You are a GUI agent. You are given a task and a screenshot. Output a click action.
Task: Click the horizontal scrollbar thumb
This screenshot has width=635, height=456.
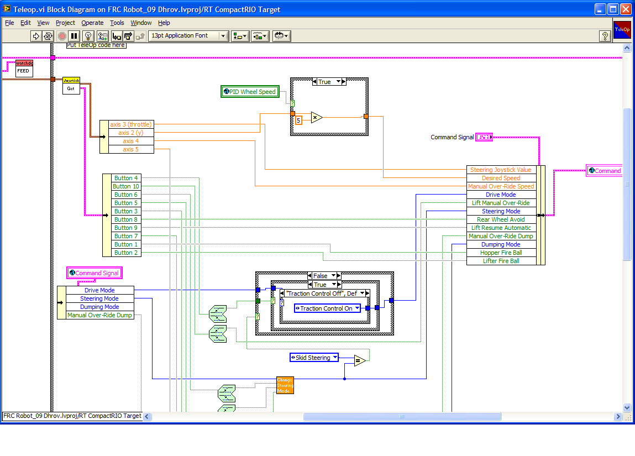(402, 416)
